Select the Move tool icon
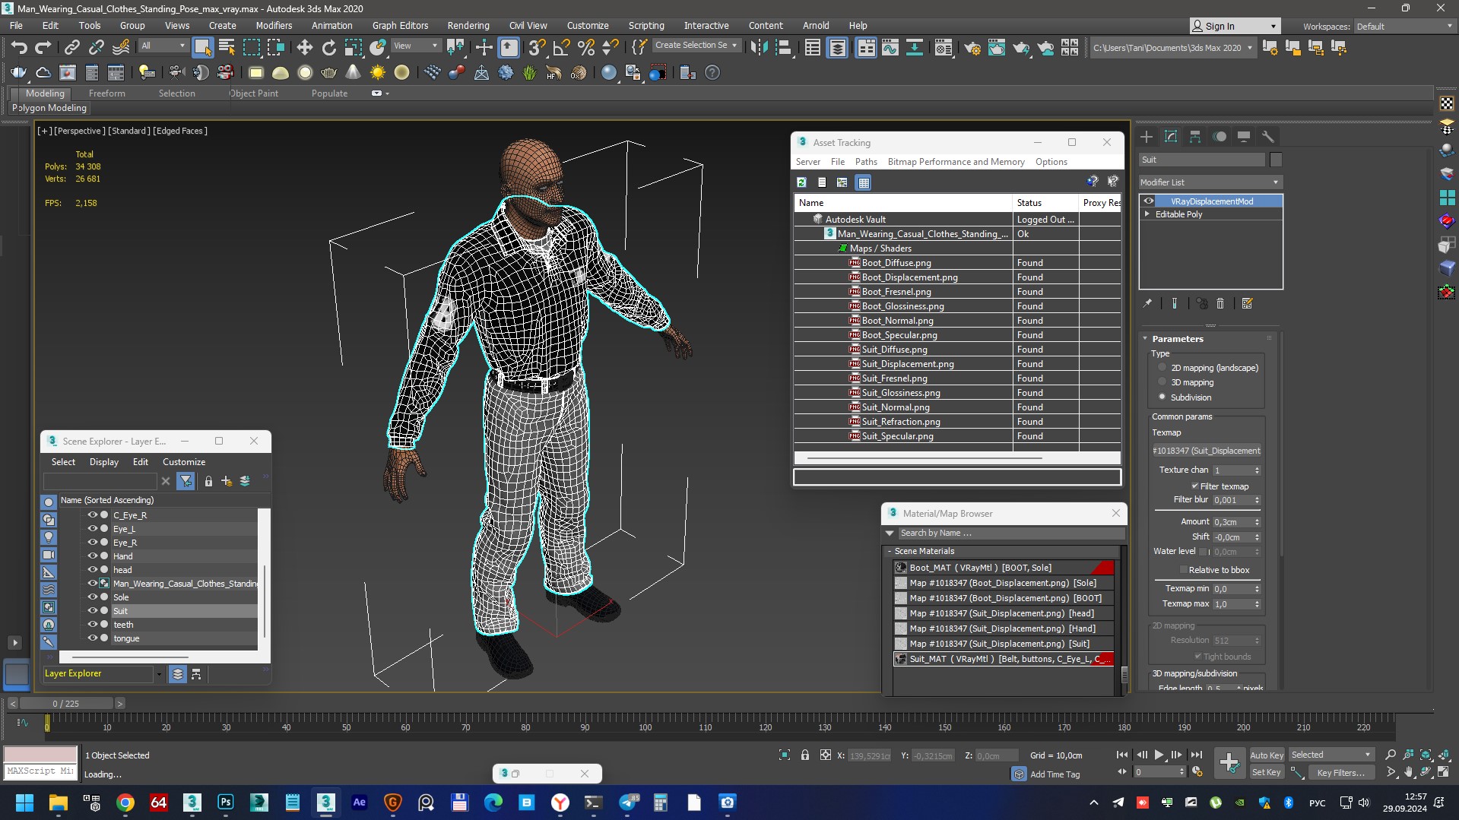 pyautogui.click(x=304, y=48)
